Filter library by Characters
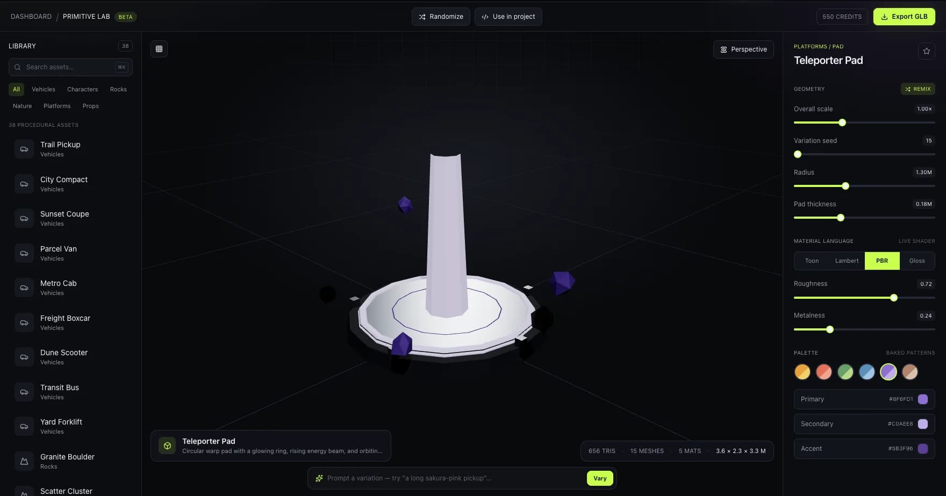This screenshot has height=496, width=946. tap(82, 89)
